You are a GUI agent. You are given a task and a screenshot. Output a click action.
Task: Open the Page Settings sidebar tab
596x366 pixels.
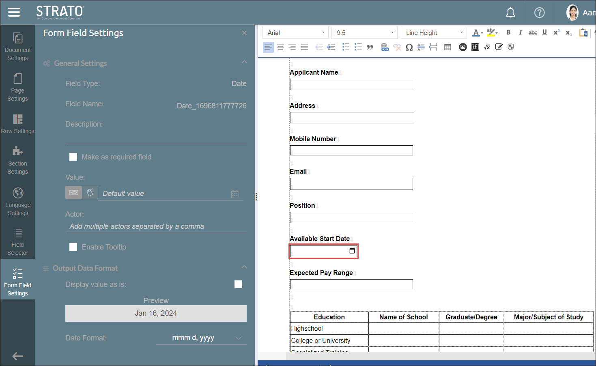coord(17,87)
